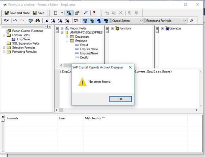Close the Functions pane with X

(107, 28)
